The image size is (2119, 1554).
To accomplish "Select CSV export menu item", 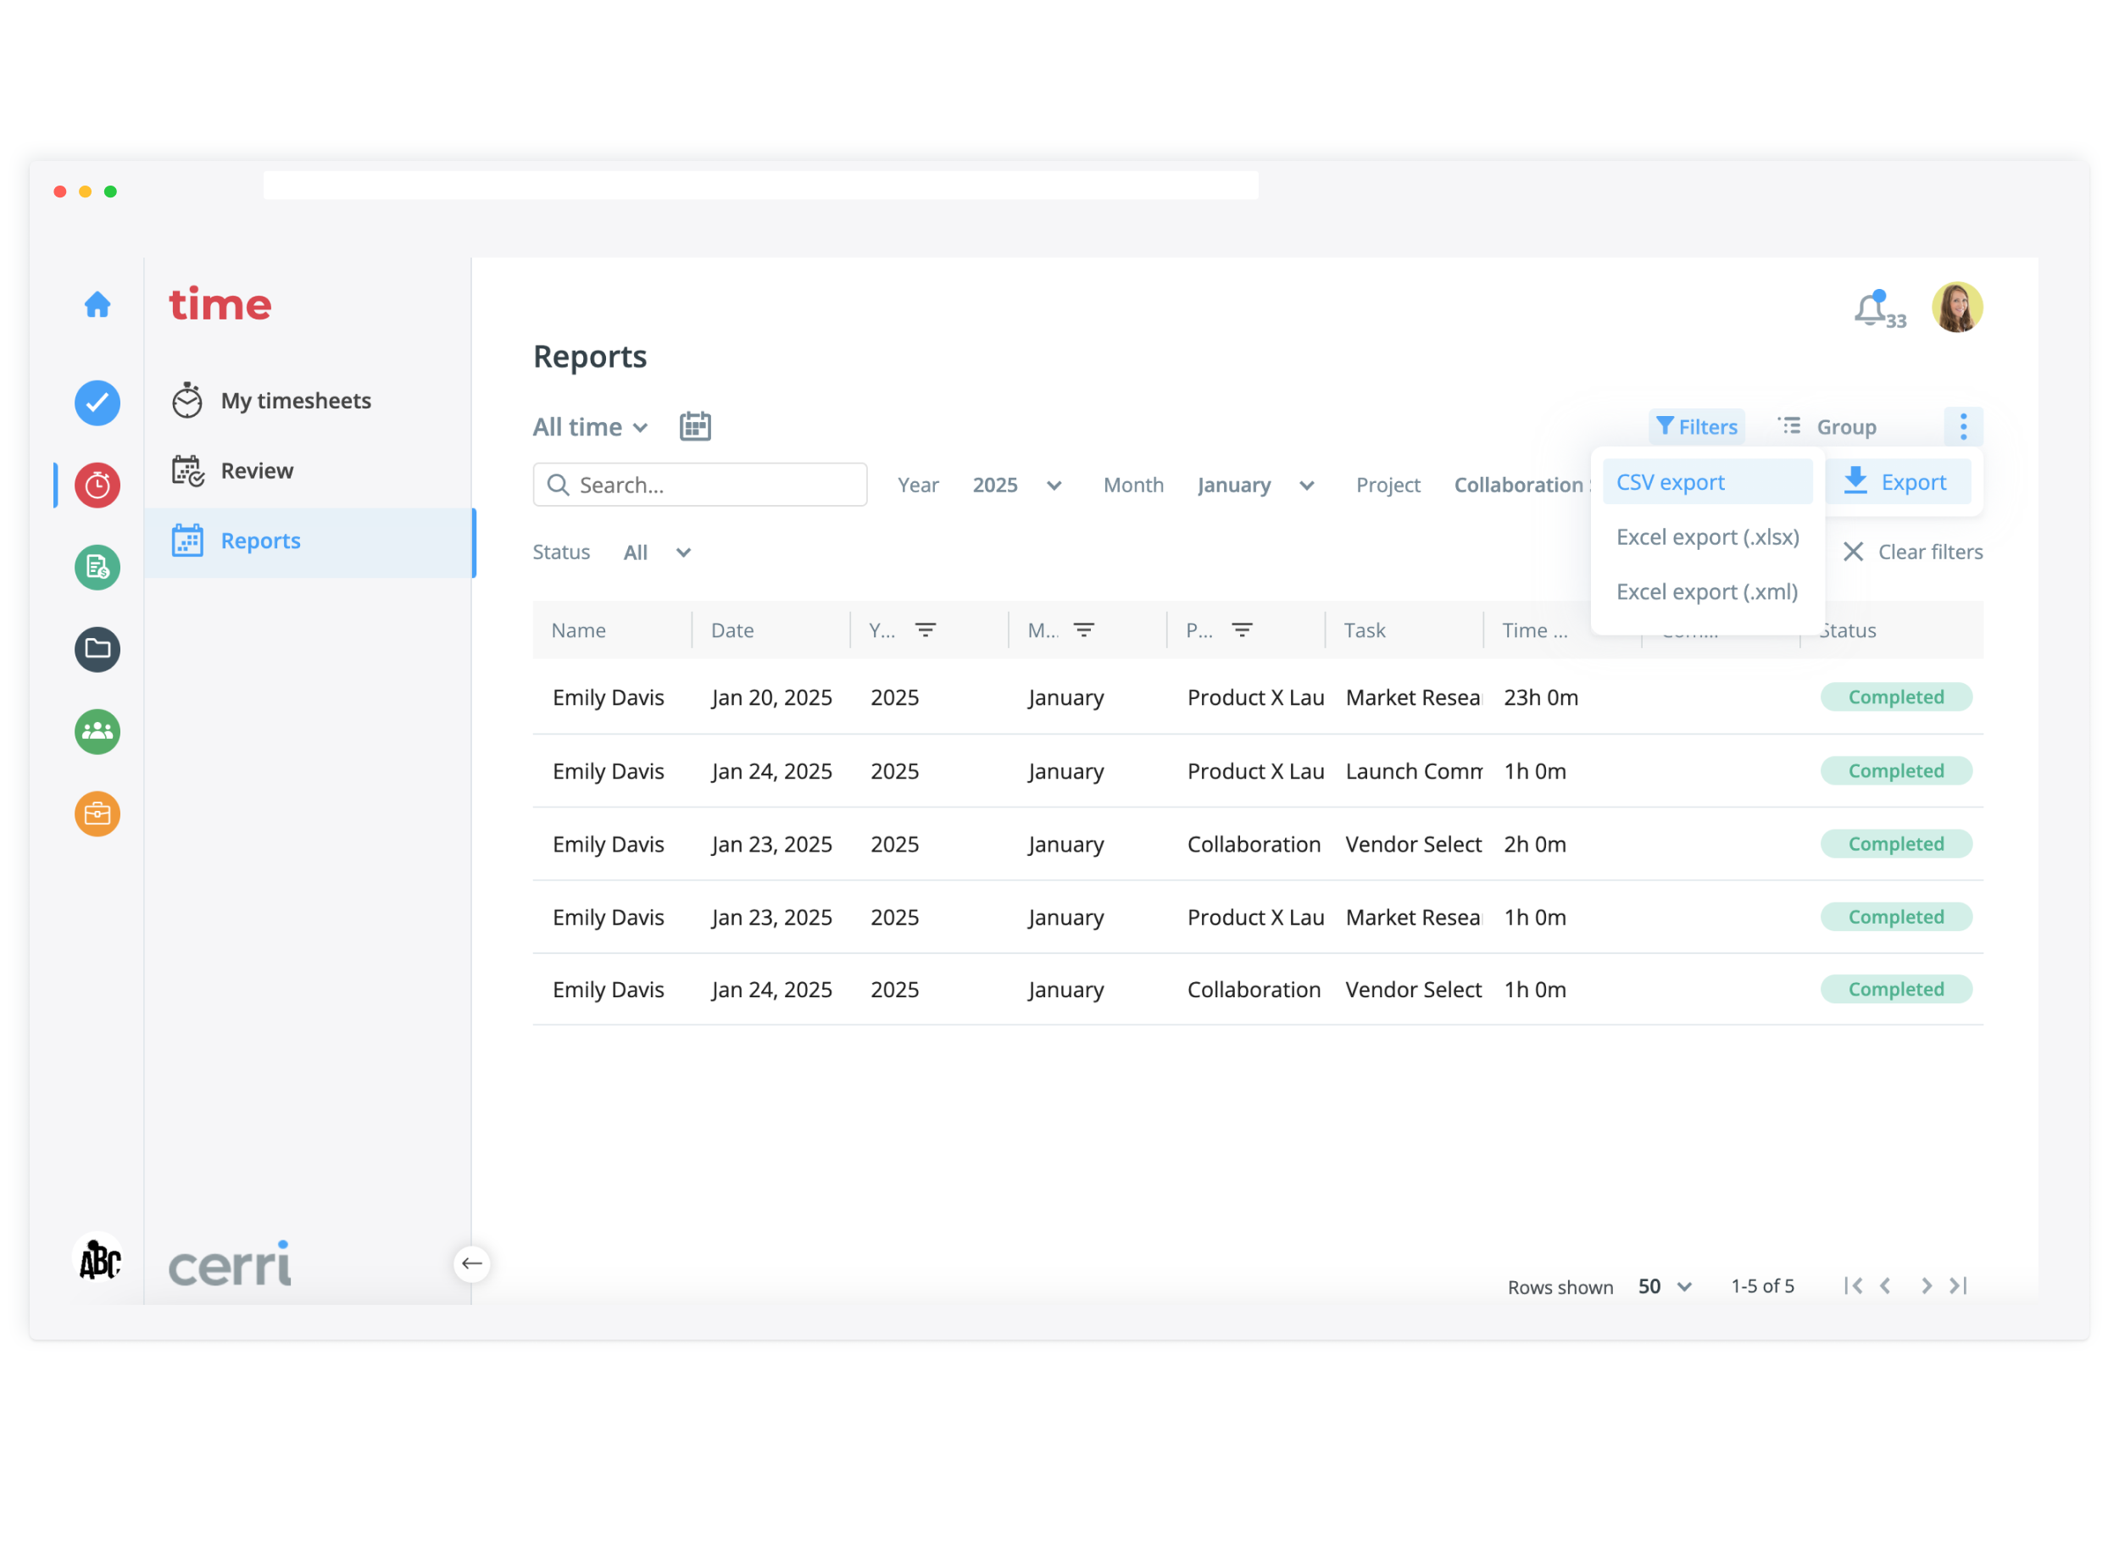I will [1670, 483].
